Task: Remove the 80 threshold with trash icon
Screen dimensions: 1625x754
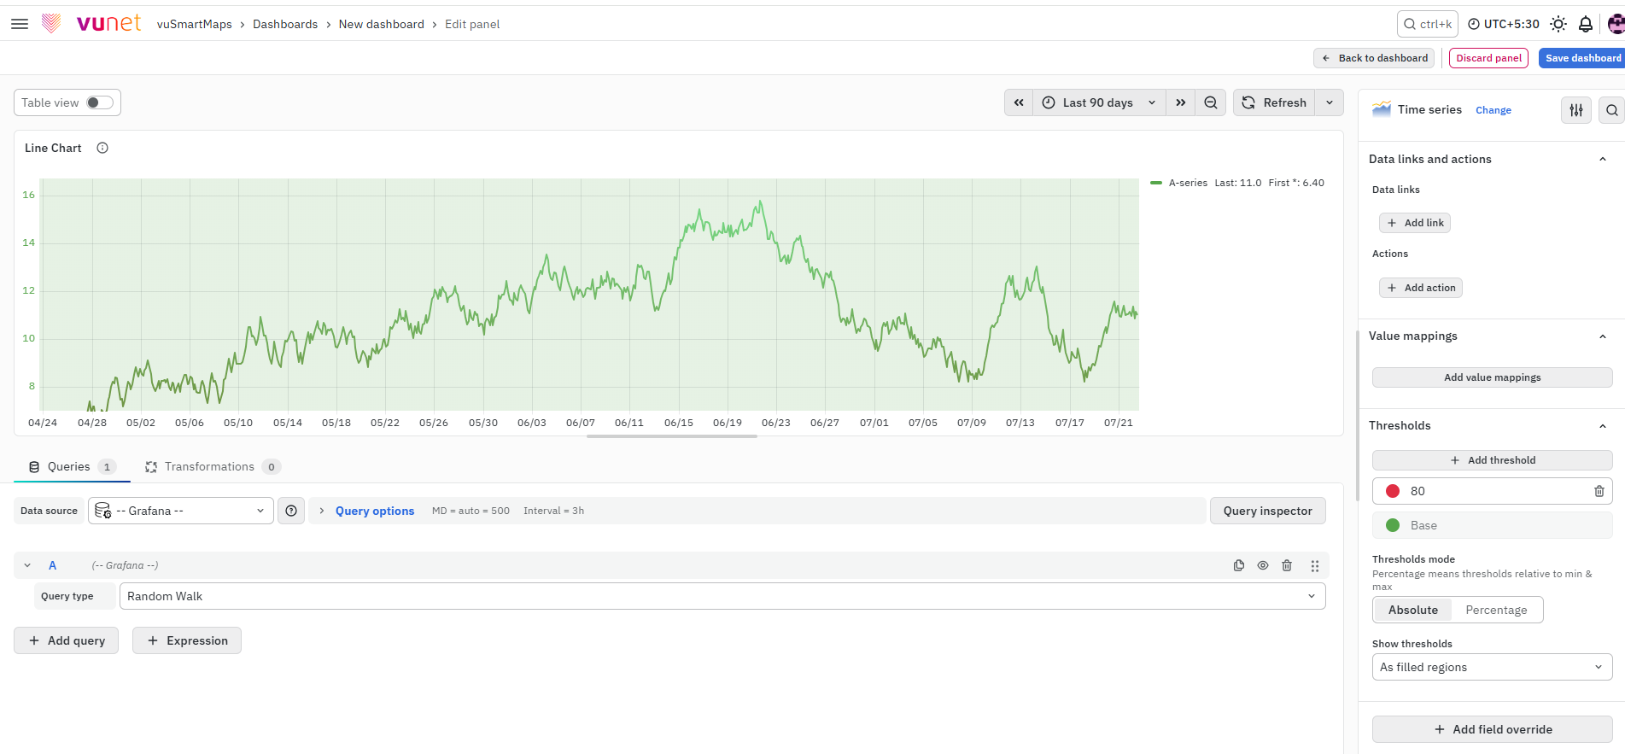Action: coord(1599,491)
